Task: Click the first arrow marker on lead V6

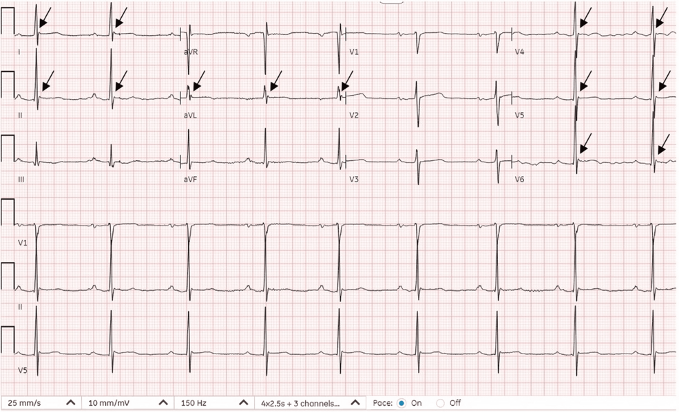Action: [585, 144]
